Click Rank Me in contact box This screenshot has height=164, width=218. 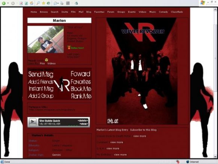click(x=81, y=96)
